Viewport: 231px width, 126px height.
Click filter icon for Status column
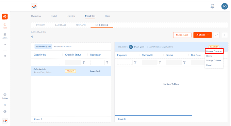click(x=184, y=62)
